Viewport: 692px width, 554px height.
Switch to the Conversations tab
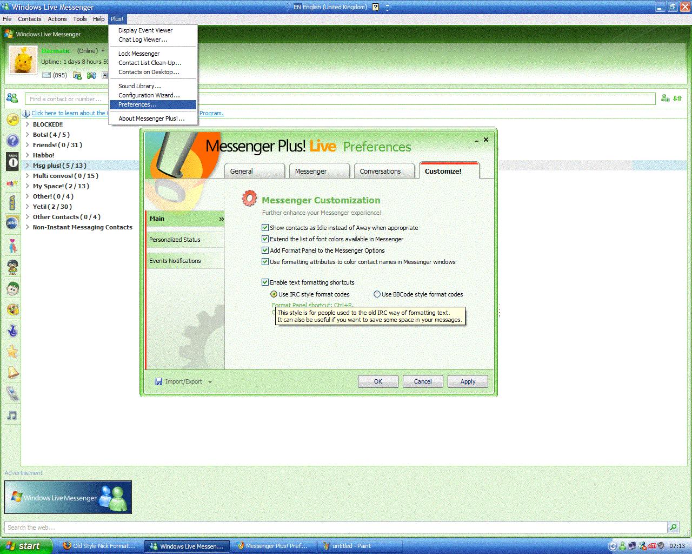[x=380, y=171]
